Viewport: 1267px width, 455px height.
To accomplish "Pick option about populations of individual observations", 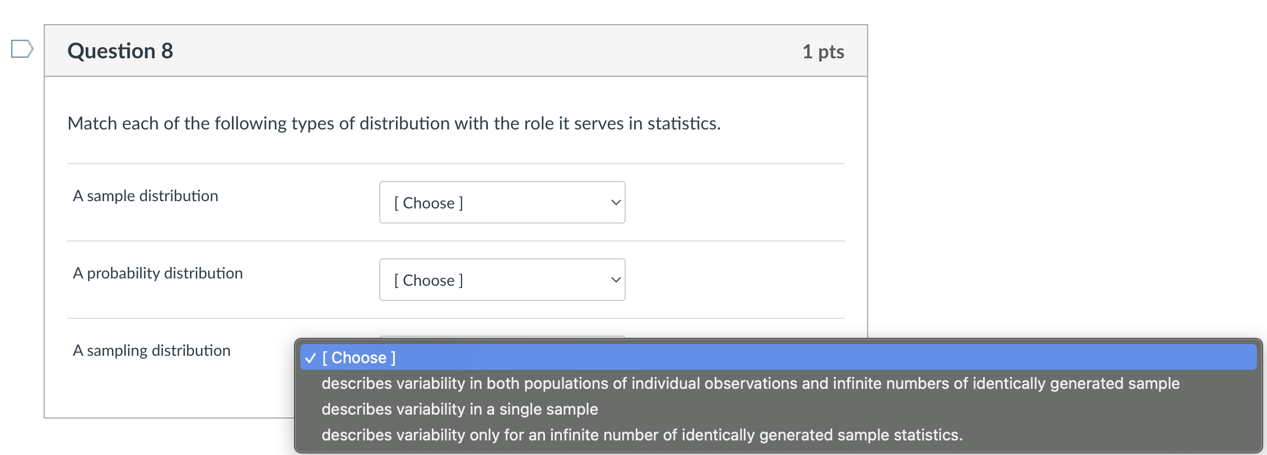I will [750, 383].
